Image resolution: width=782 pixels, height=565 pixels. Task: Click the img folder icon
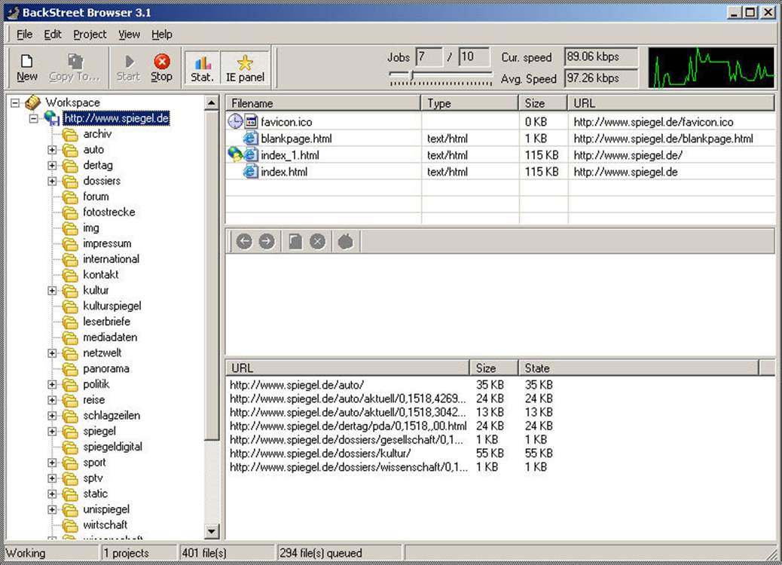[70, 228]
